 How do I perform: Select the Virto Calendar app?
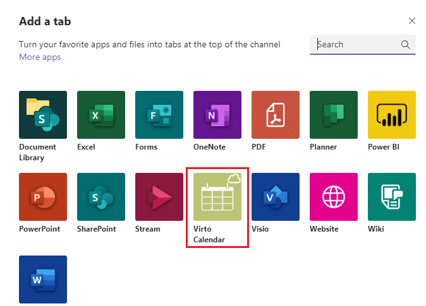(x=217, y=197)
